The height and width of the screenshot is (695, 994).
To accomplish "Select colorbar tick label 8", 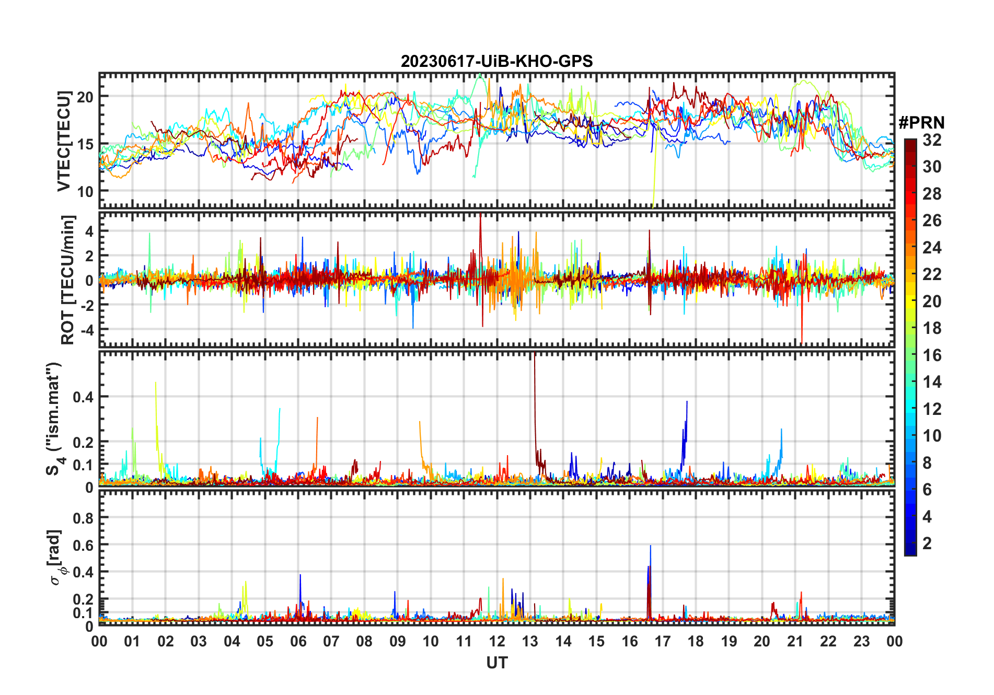I will point(927,462).
